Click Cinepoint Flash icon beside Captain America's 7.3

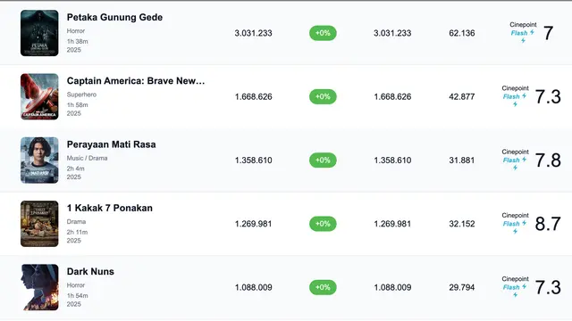(x=515, y=96)
